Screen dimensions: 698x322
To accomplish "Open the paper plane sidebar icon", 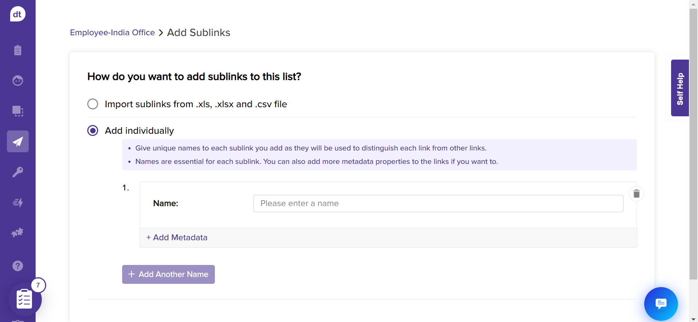I will [x=17, y=141].
